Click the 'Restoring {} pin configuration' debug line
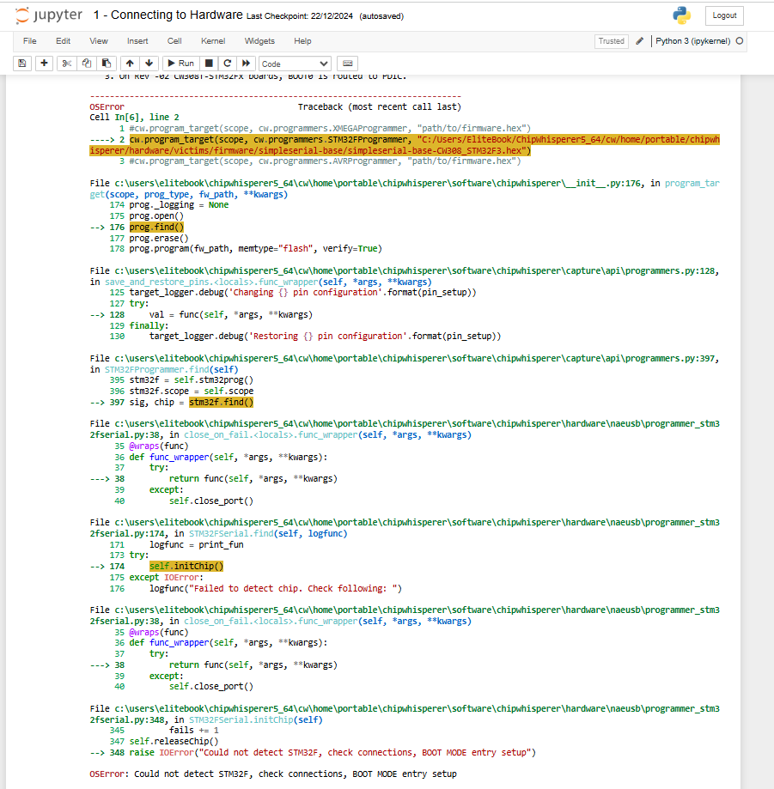 [325, 337]
